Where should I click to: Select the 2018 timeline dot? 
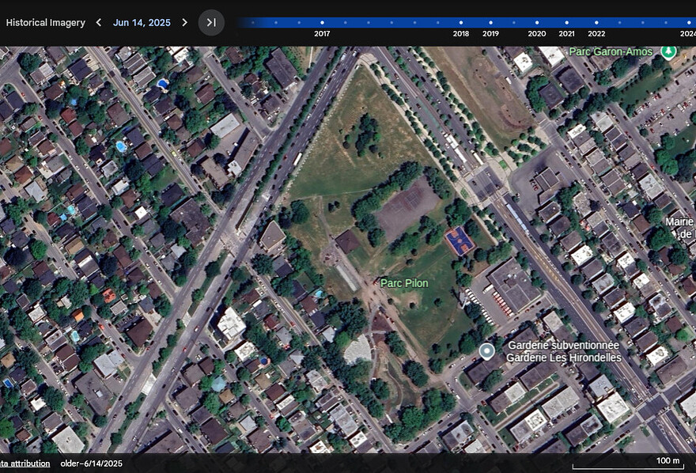click(x=461, y=23)
